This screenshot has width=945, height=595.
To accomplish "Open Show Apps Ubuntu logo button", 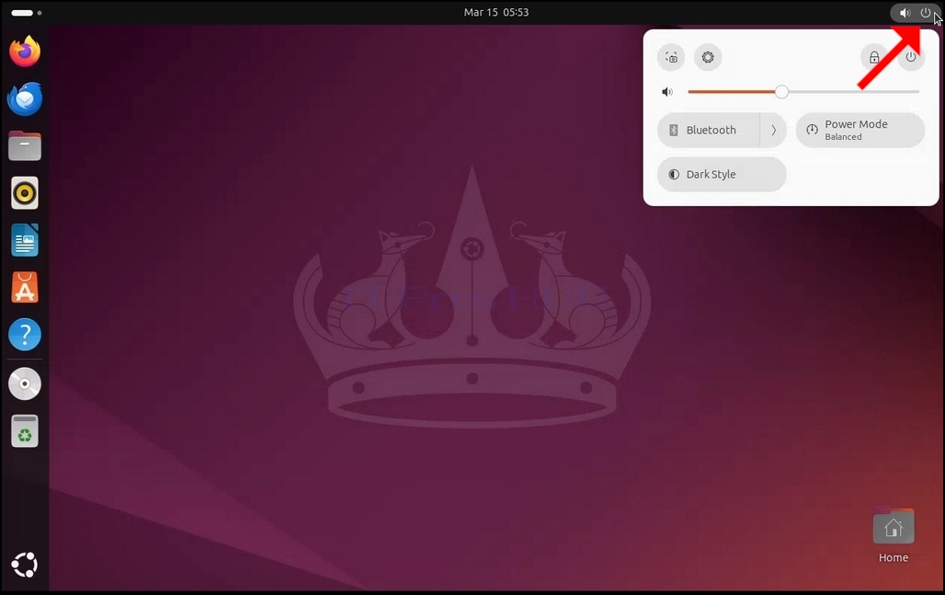I will [25, 565].
